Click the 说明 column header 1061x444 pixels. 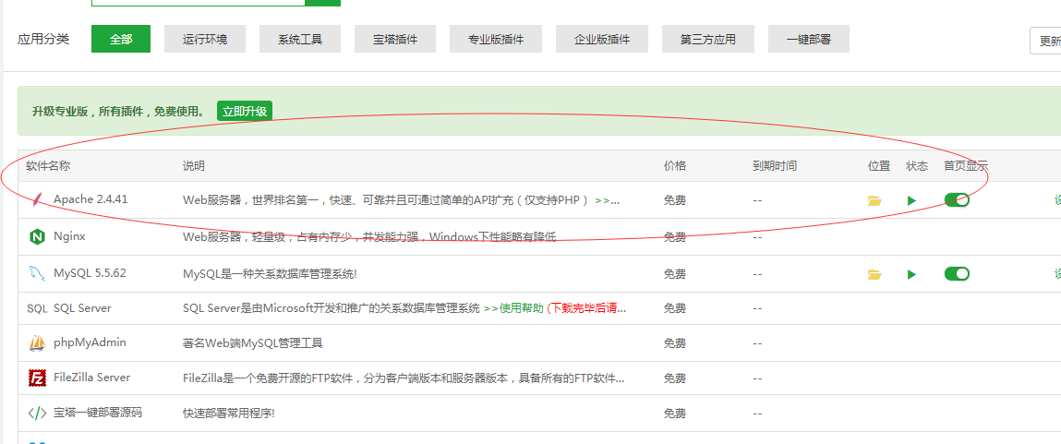194,166
